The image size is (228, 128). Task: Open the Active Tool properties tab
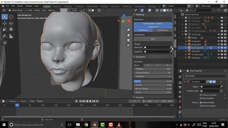(180, 76)
